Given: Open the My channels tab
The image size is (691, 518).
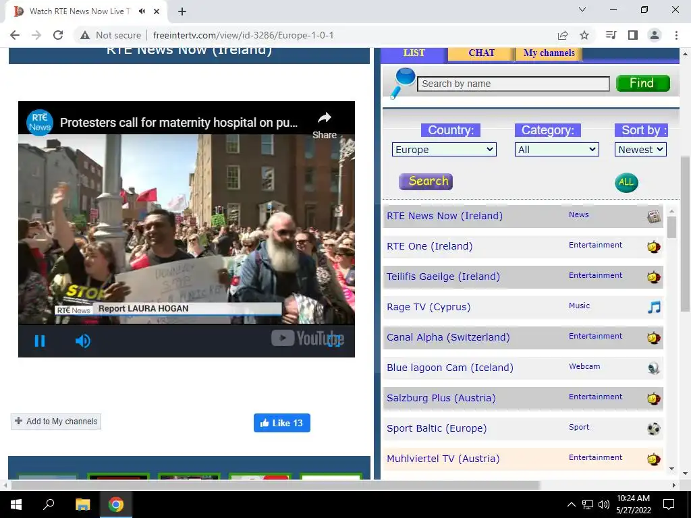Looking at the screenshot, I should (x=549, y=53).
